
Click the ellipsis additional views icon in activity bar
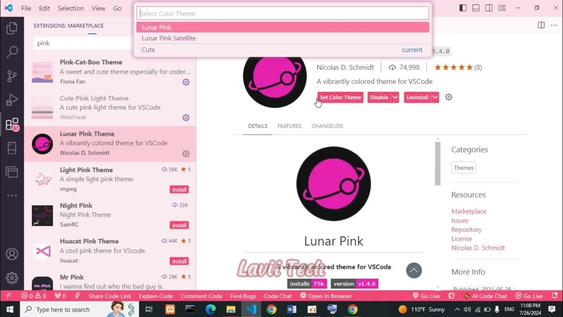[12, 195]
